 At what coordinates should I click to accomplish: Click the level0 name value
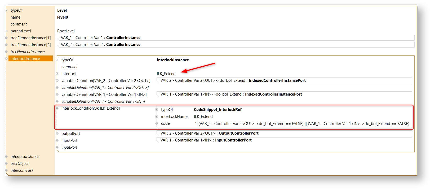coord(63,17)
